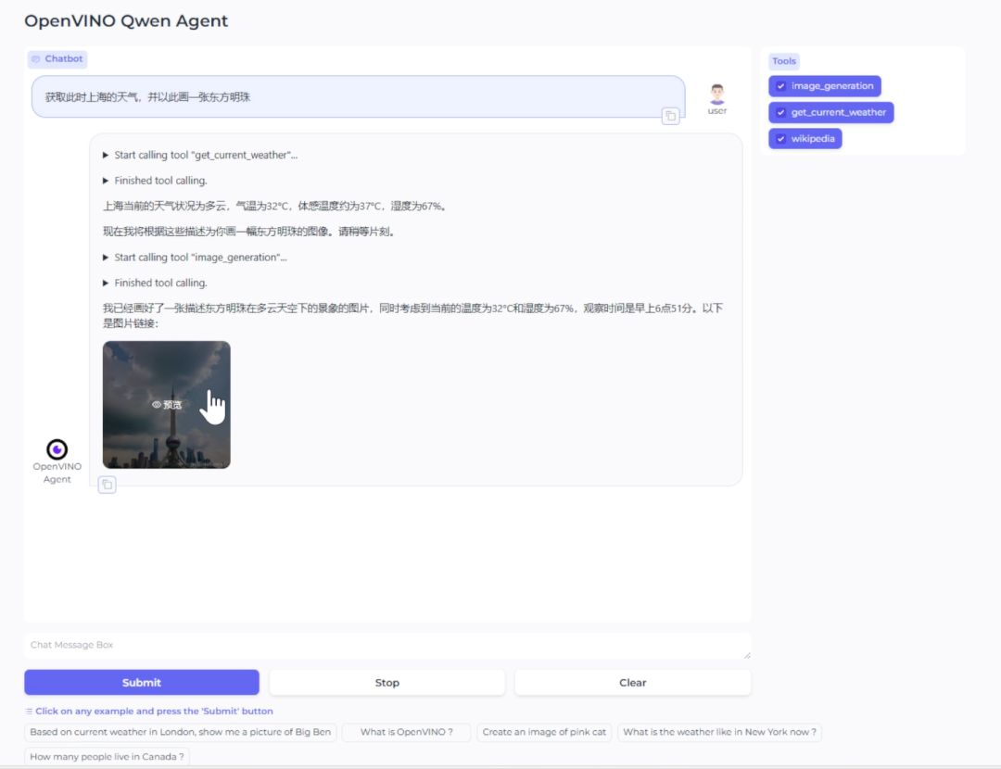Click the Shanghai weather result line with 32°C

click(x=276, y=206)
